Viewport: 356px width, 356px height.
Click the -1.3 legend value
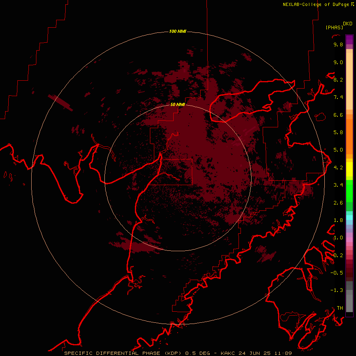[x=337, y=290]
